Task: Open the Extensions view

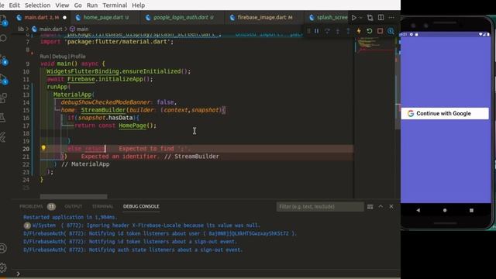Action: click(x=3, y=98)
